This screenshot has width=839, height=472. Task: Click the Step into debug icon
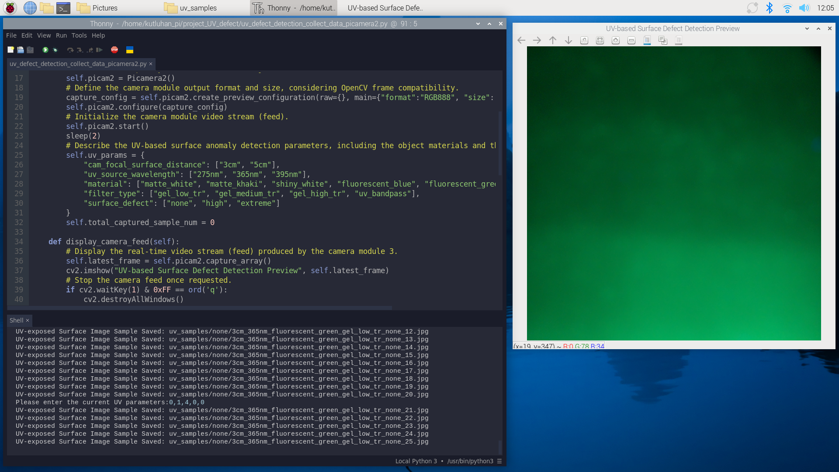click(80, 50)
